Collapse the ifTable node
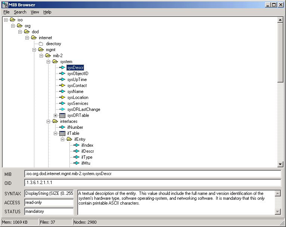The width and height of the screenshot is (286, 227). 55,133
